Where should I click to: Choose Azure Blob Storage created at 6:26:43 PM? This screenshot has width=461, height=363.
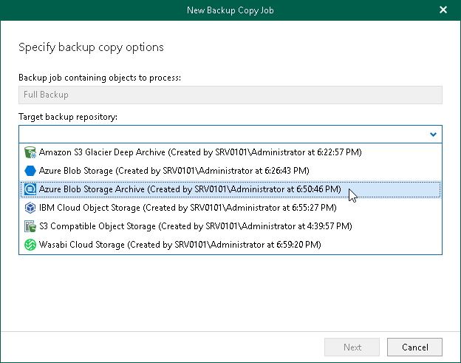pyautogui.click(x=230, y=171)
